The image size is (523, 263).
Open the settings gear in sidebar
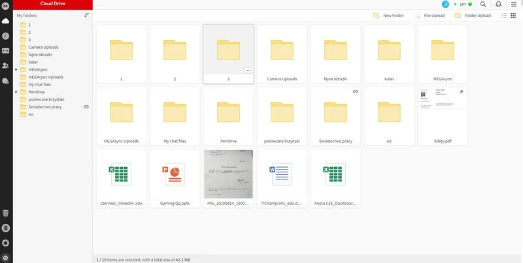tap(6, 243)
